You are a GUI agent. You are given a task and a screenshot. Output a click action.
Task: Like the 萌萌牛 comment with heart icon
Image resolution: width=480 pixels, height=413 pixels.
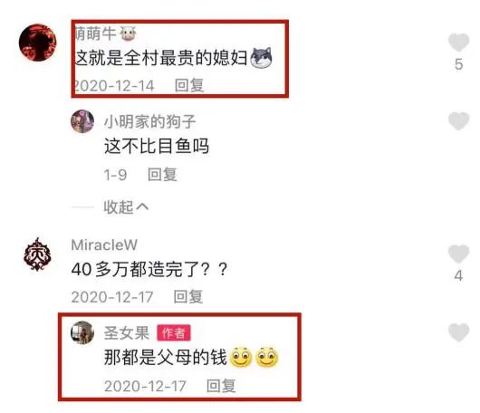pyautogui.click(x=458, y=42)
